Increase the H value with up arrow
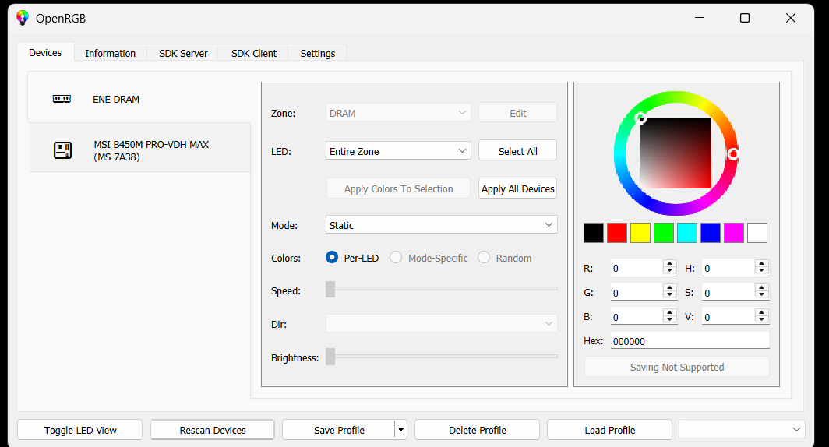This screenshot has width=829, height=447. click(762, 264)
